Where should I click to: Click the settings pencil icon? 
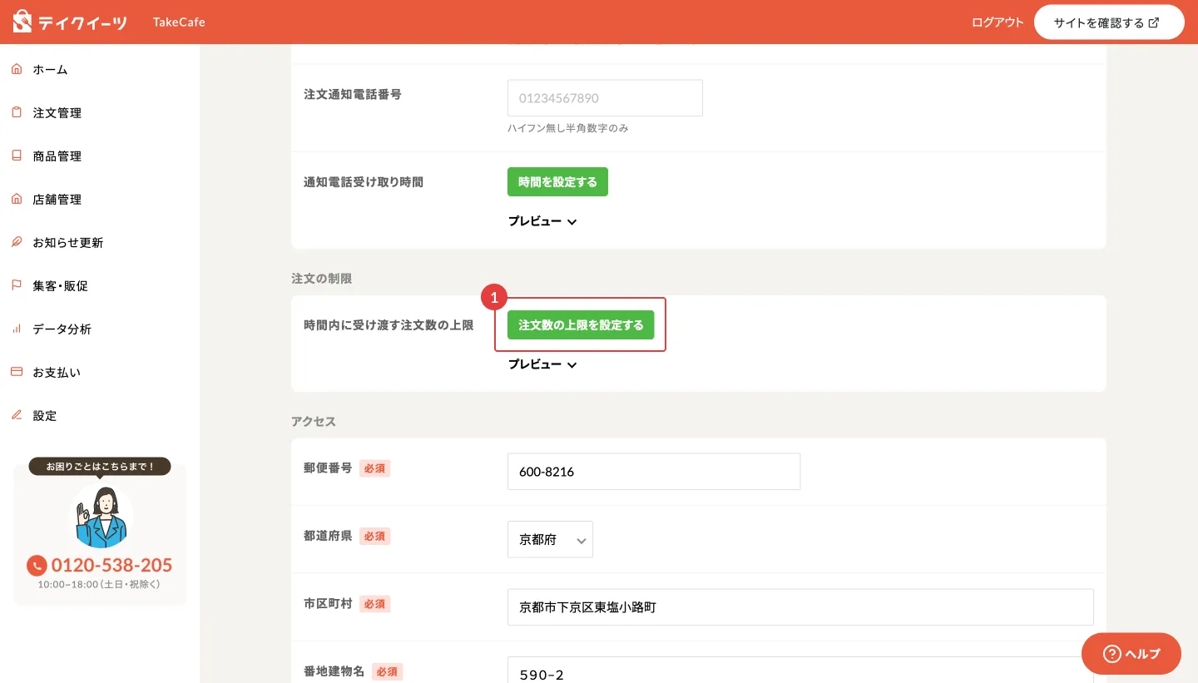tap(17, 415)
